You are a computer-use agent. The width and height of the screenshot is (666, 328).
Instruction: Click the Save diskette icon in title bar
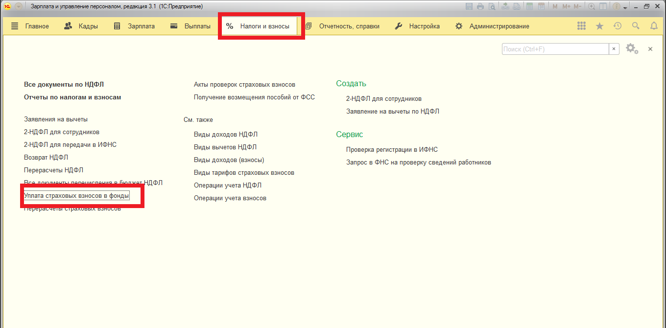click(469, 6)
